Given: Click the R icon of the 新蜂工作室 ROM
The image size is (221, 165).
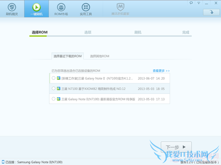Looking at the screenshot, I should tap(58, 78).
